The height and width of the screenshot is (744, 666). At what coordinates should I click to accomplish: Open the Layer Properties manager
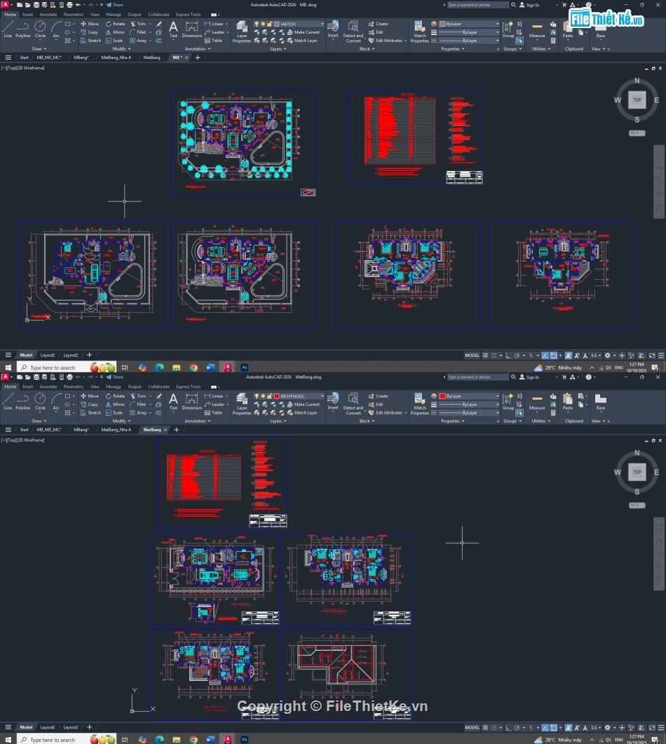242,29
